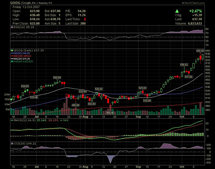Click the red down arrow beside Last Ticks
This screenshot has width=215, height=169.
(x=85, y=19)
